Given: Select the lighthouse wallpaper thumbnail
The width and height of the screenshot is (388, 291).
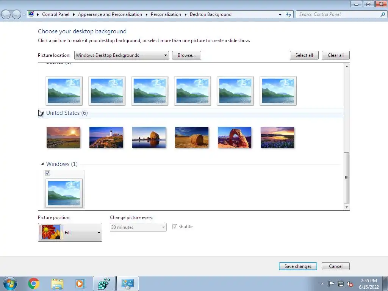Looking at the screenshot, I should 106,137.
